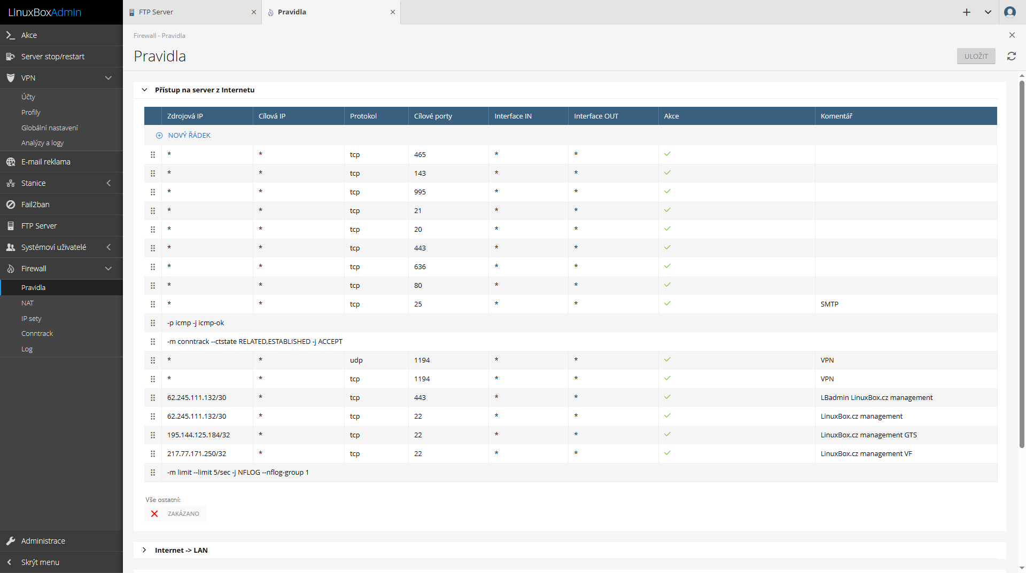Viewport: 1026px width, 573px height.
Task: Collapse Přístup na server z Internetu section
Action: pyautogui.click(x=144, y=90)
